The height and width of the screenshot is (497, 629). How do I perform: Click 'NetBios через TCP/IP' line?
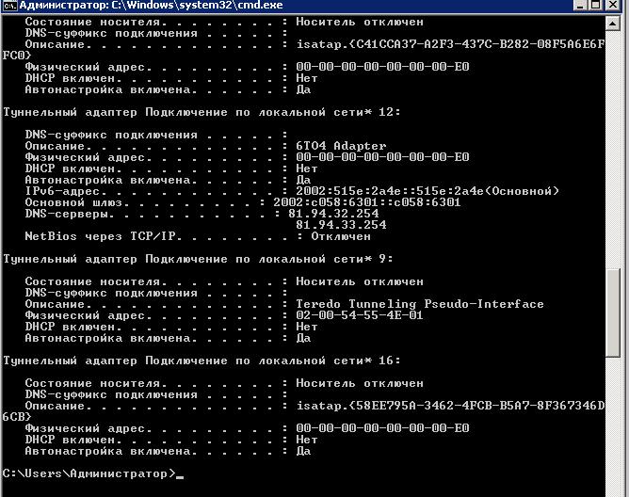coord(198,236)
